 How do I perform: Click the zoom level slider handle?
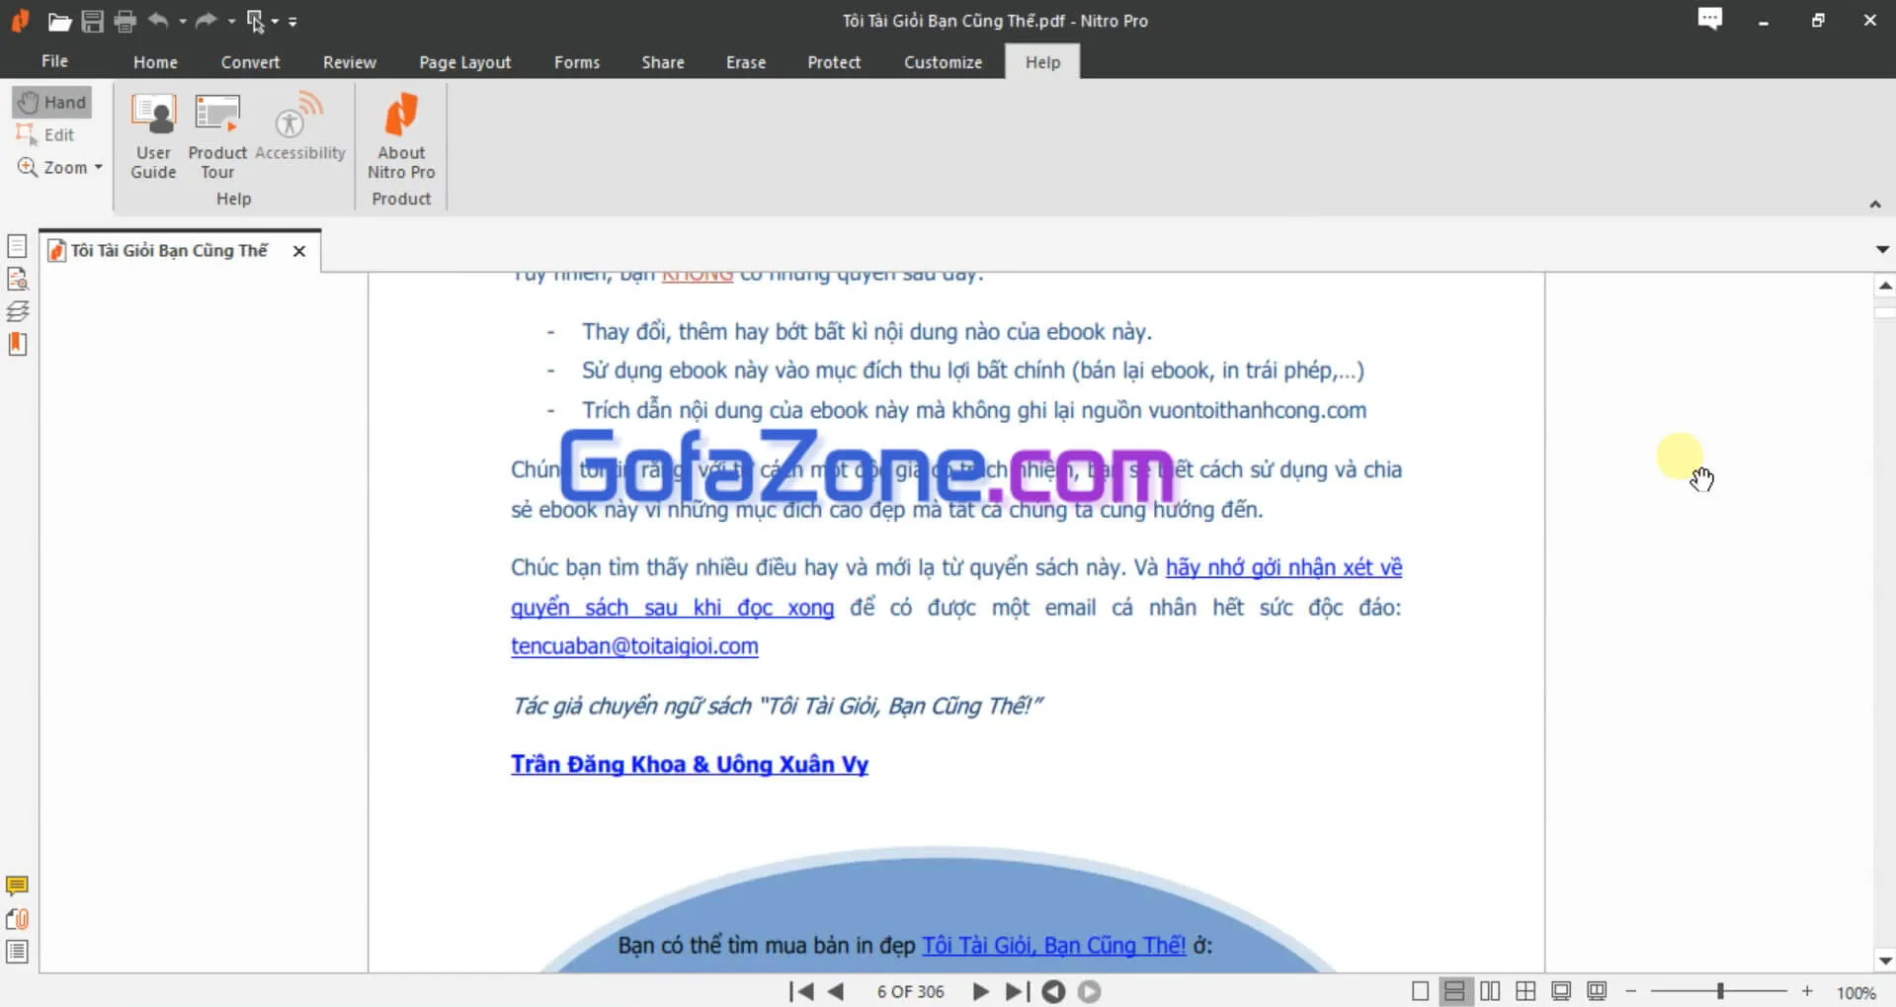click(1720, 991)
